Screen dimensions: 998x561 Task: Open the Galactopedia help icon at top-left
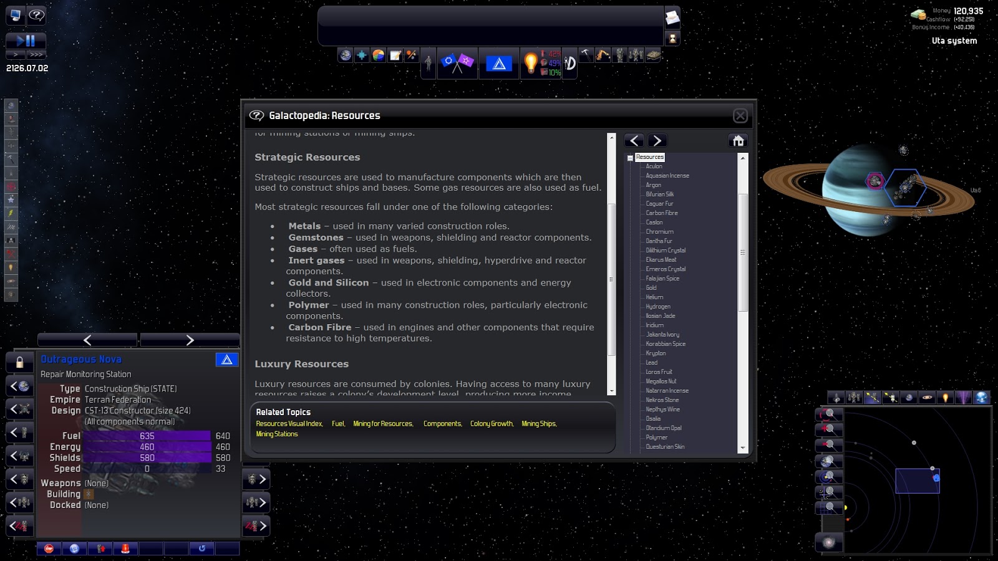37,16
